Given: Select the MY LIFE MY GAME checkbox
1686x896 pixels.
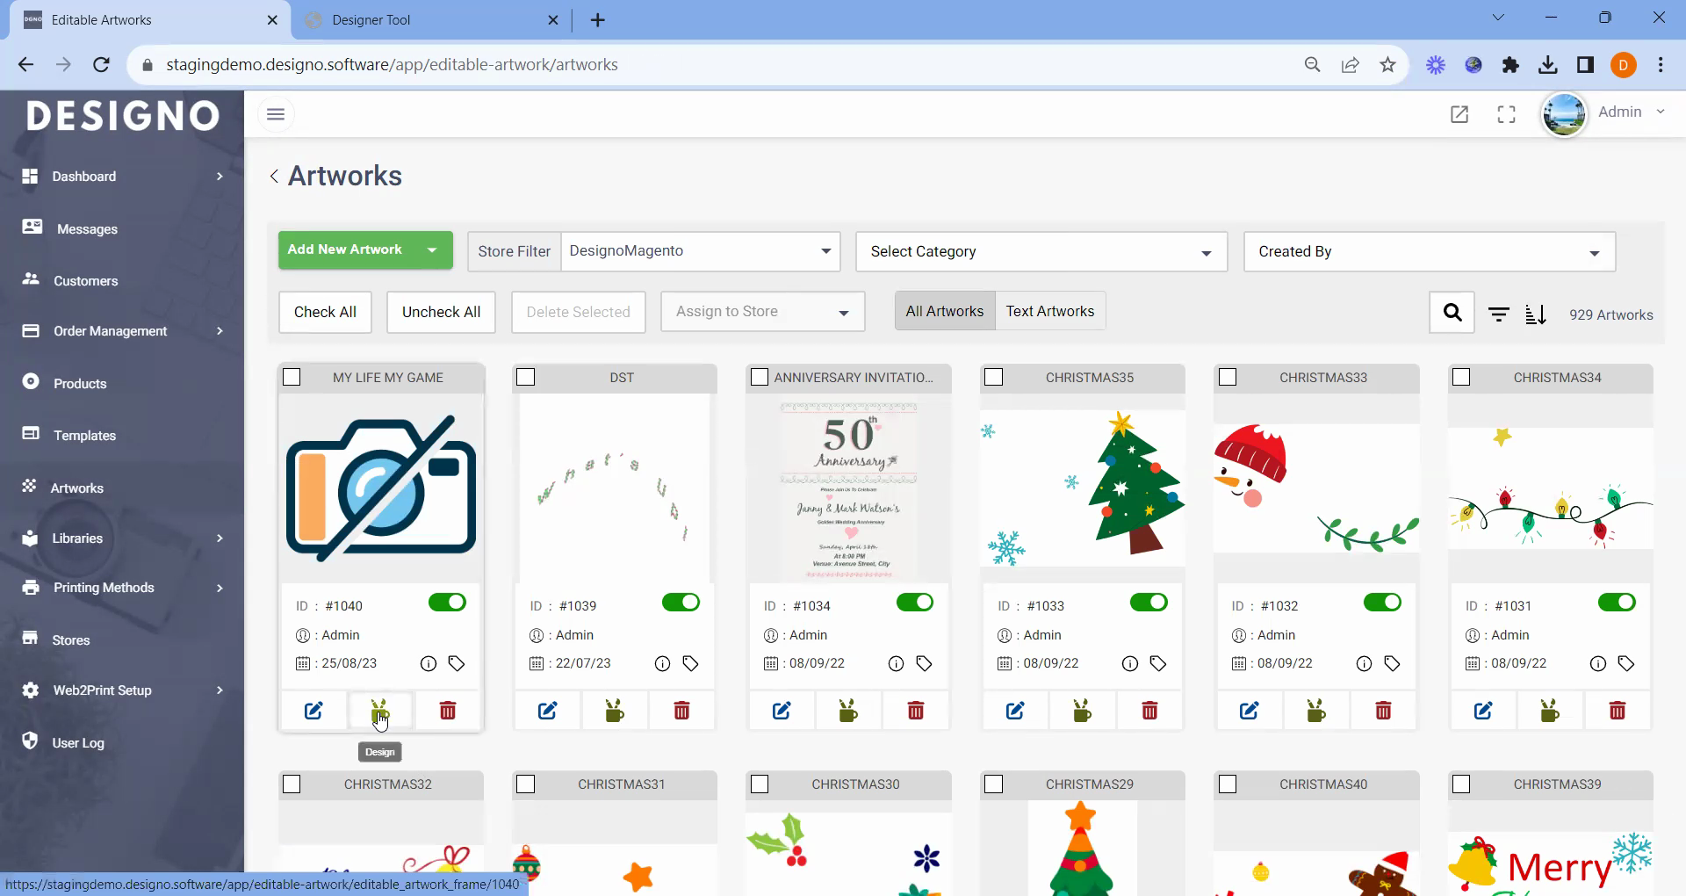Looking at the screenshot, I should (x=292, y=377).
